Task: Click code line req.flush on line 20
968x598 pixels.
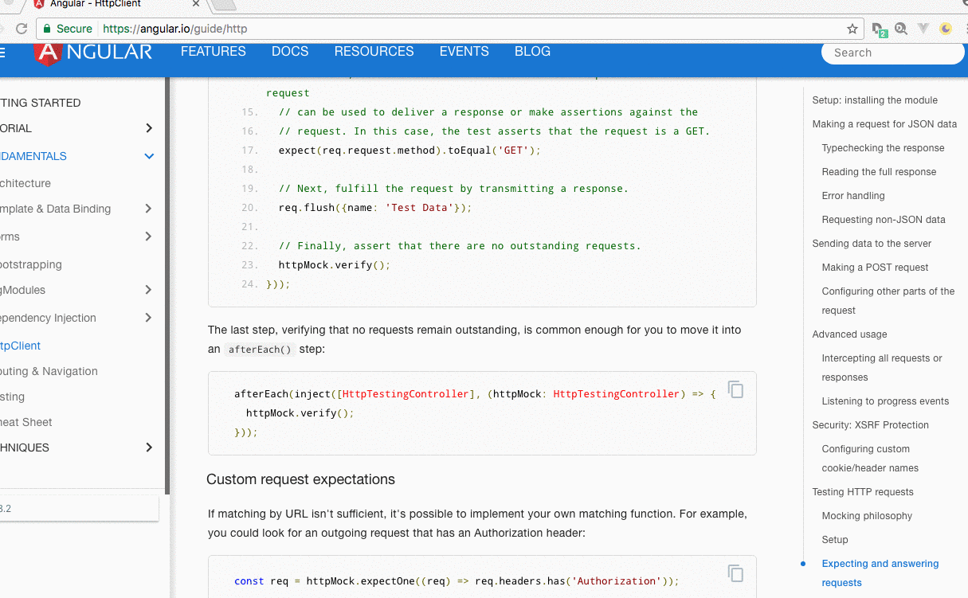Action: 375,208
